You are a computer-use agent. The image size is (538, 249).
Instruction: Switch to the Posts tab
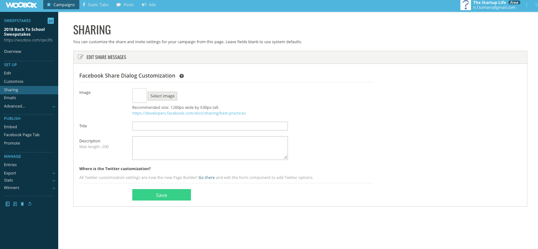click(125, 5)
